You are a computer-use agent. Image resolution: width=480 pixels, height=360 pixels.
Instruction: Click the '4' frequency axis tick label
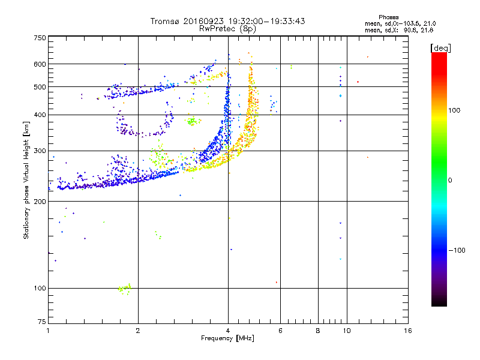pos(228,331)
